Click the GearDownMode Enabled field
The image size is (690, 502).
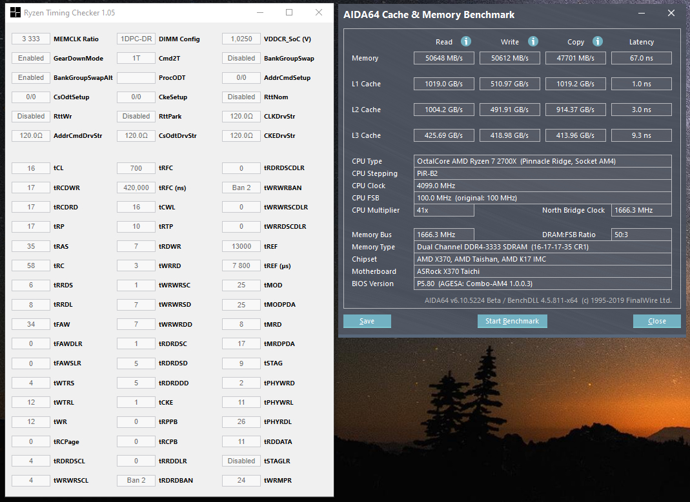[31, 58]
